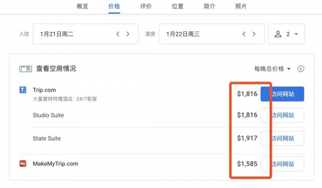
Task: Open the 位置 tab
Action: click(x=178, y=6)
